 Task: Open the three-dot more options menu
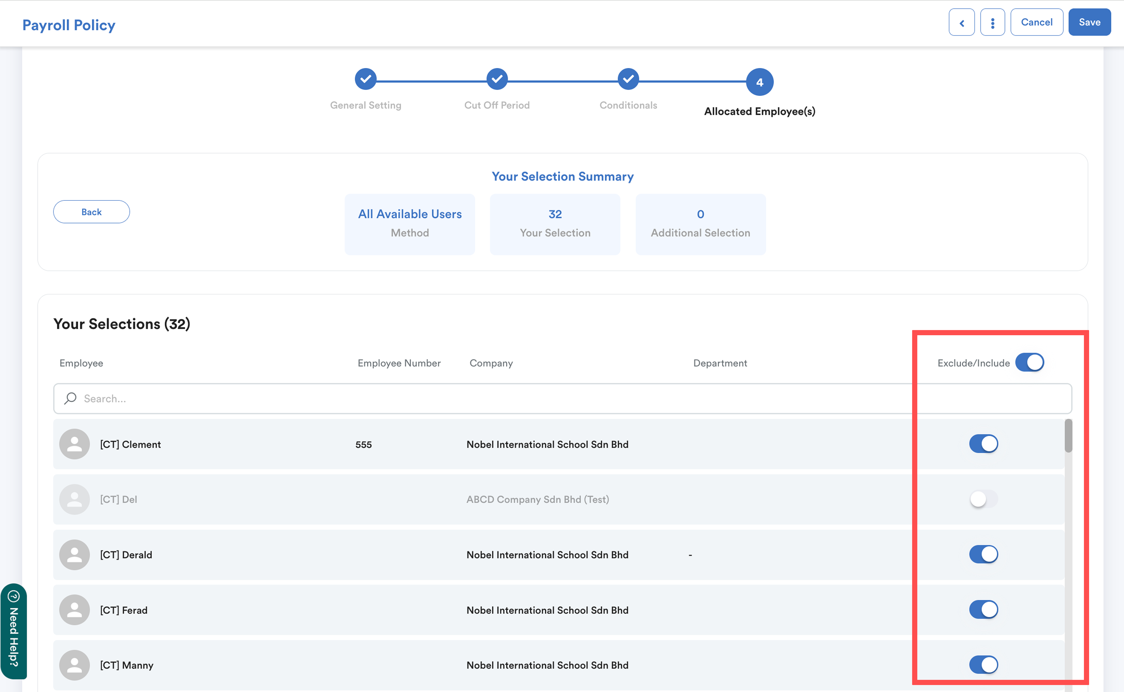pyautogui.click(x=992, y=22)
